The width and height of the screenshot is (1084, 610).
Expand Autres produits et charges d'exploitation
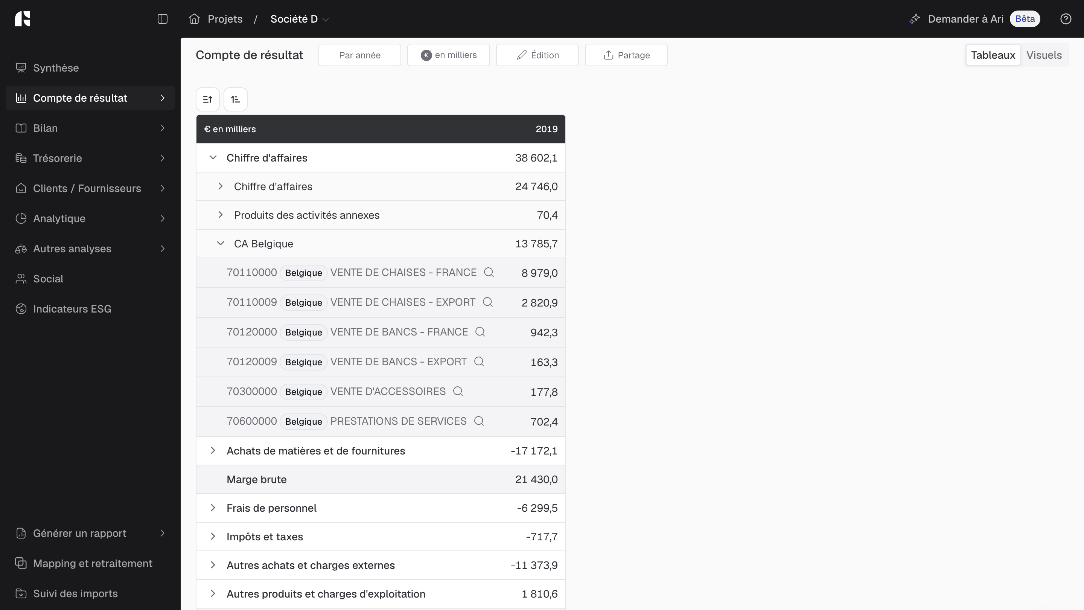[x=213, y=593]
